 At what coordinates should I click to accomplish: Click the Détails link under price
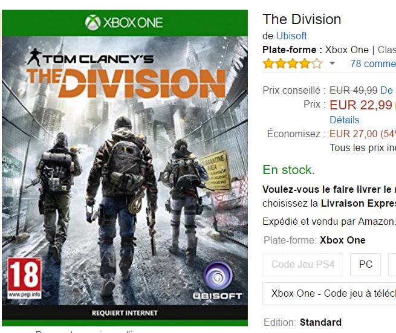point(345,120)
